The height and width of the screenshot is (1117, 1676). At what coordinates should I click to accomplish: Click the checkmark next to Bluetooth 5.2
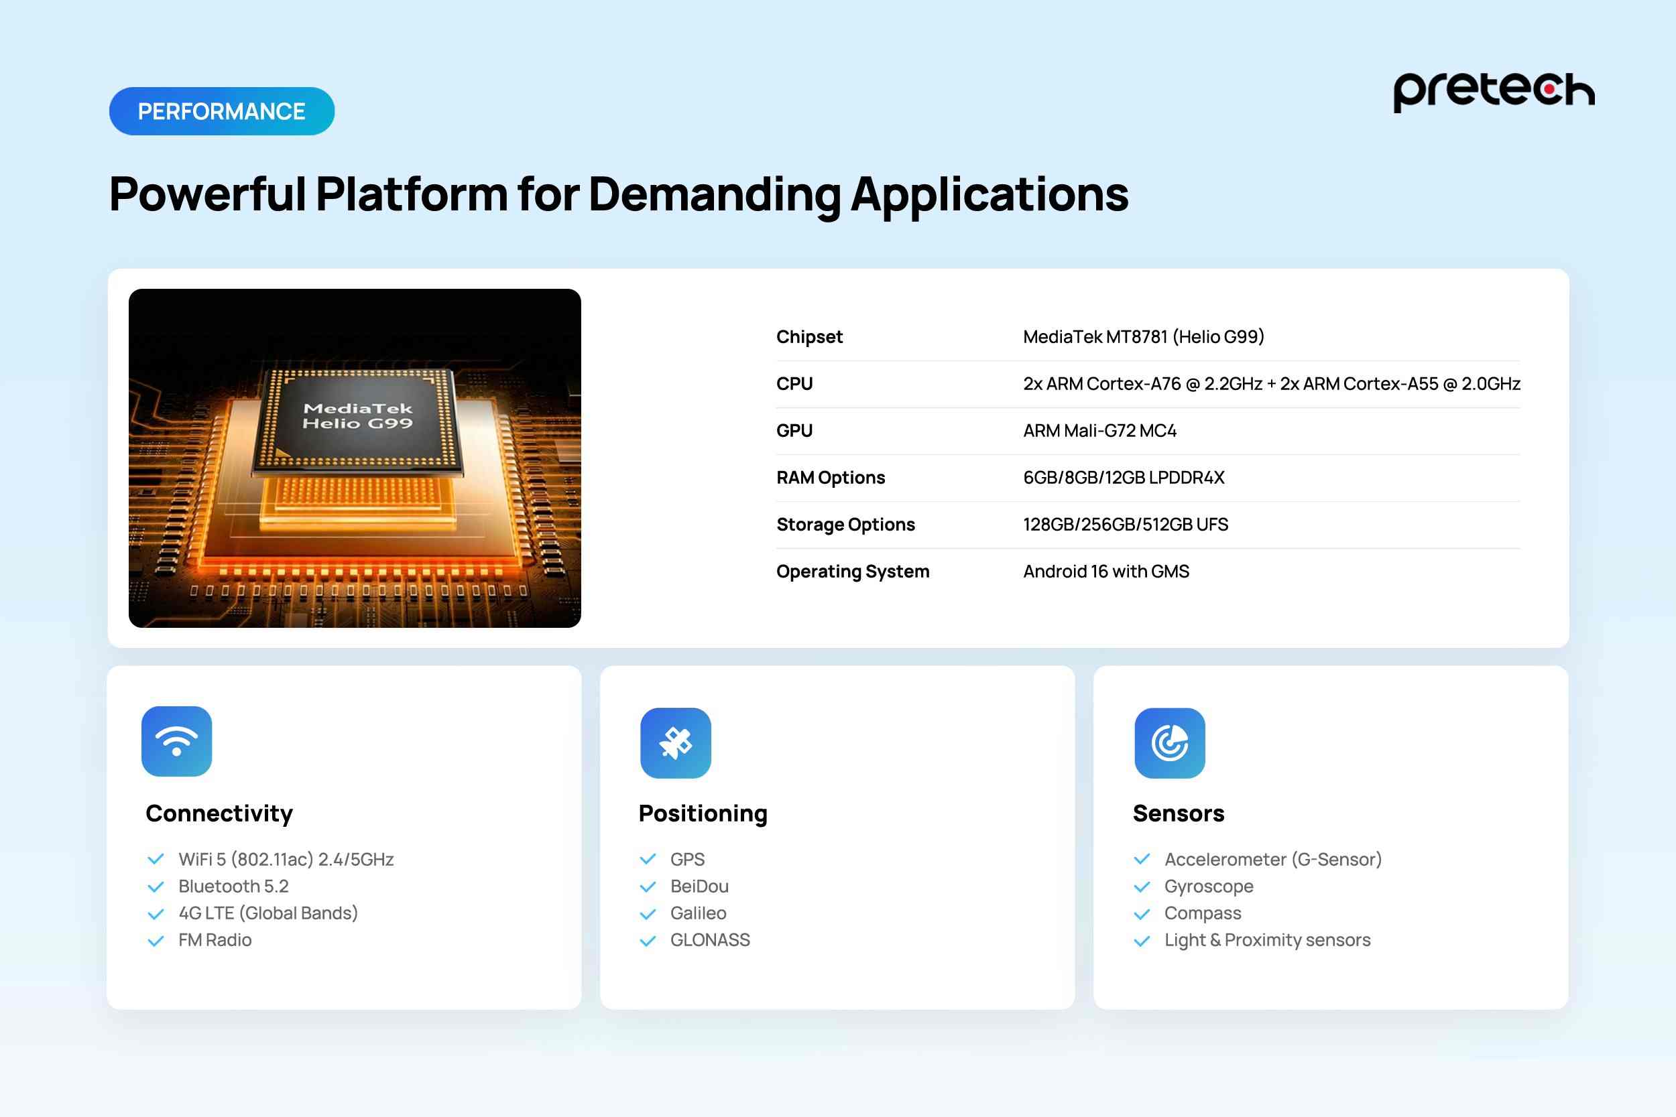coord(156,887)
